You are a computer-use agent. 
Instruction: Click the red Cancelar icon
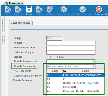pyautogui.click(x=99, y=9)
